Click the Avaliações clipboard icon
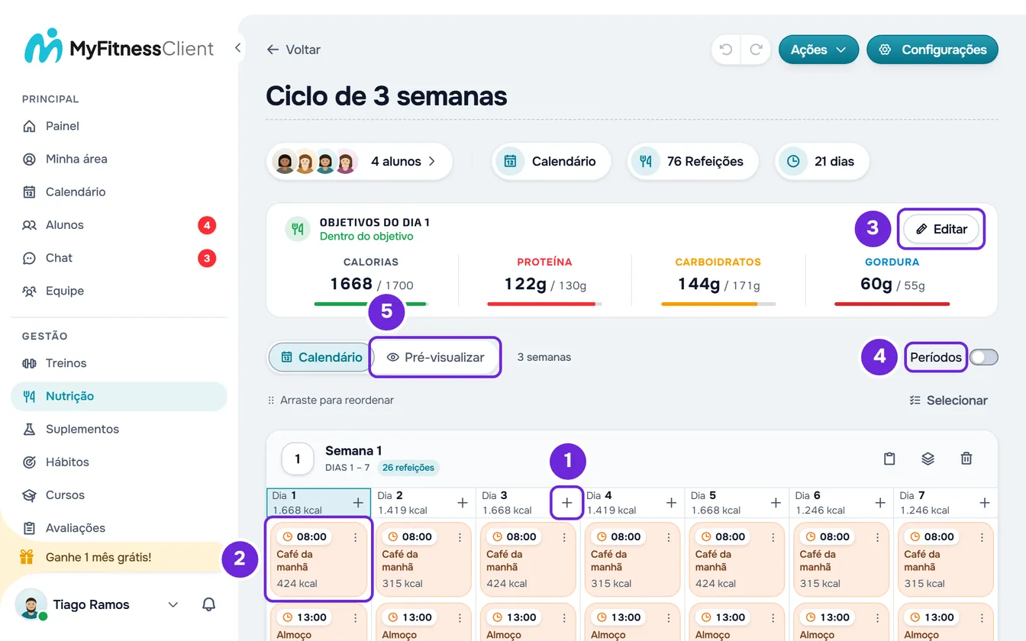Viewport: 1026px width, 641px height. coord(29,528)
